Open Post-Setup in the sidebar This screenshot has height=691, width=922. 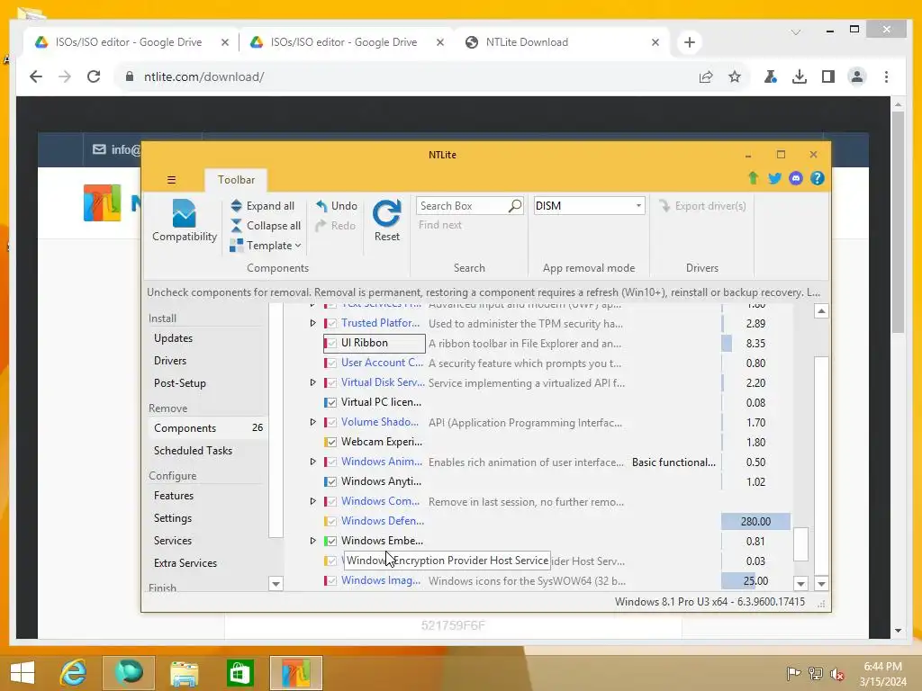pos(179,383)
